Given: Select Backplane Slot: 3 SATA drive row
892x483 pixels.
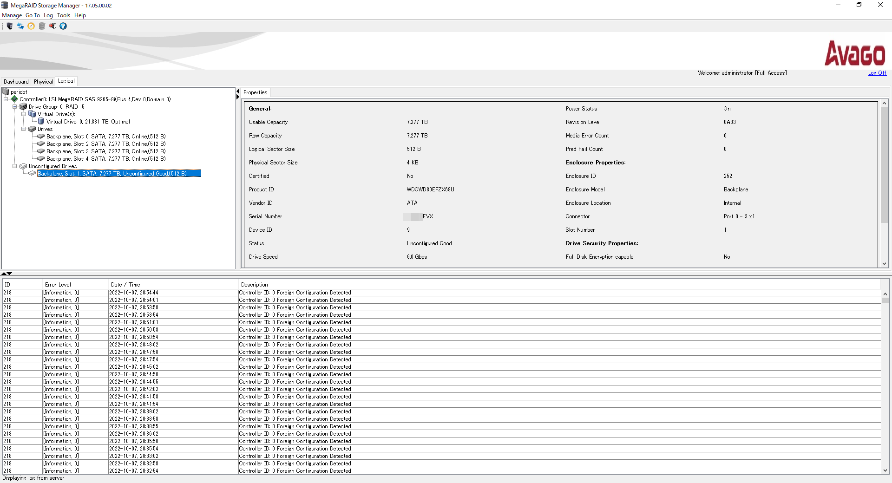Looking at the screenshot, I should (106, 151).
